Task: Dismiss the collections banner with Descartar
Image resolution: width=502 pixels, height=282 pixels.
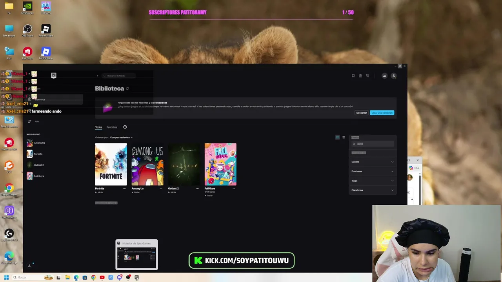Action: [362, 113]
